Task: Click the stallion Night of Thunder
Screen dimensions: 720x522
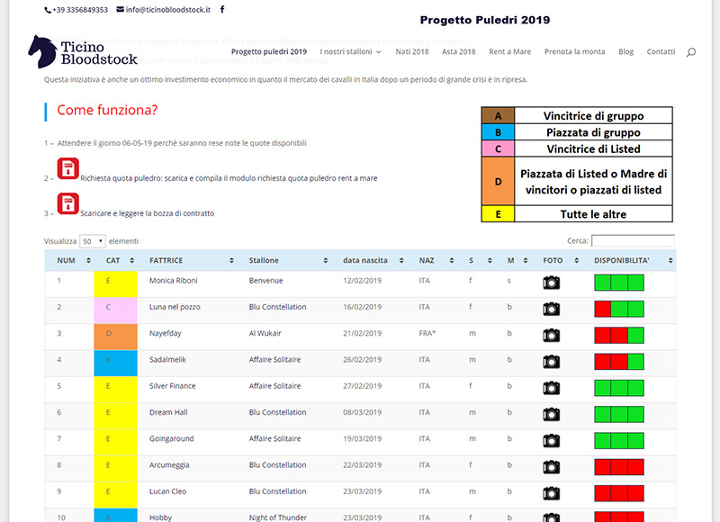Action: (278, 517)
